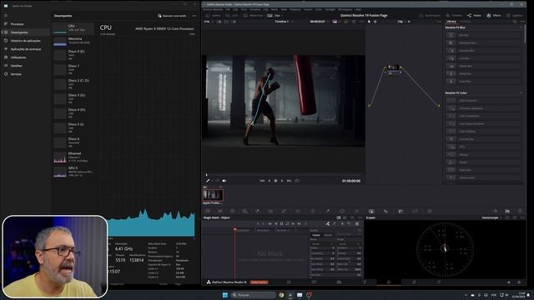Image resolution: width=534 pixels, height=300 pixels.
Task: Open the RGB Mixer palette
Action: 258,211
